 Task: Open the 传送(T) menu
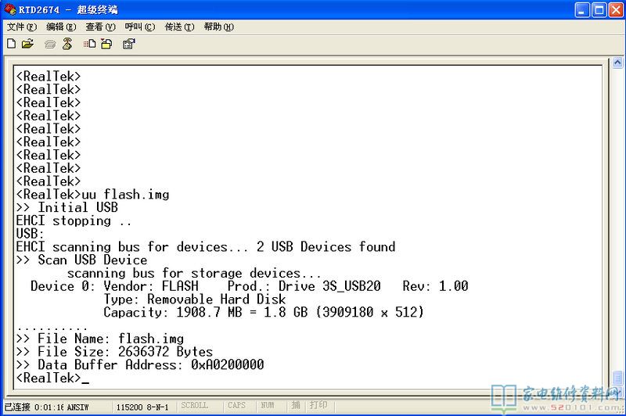(178, 27)
